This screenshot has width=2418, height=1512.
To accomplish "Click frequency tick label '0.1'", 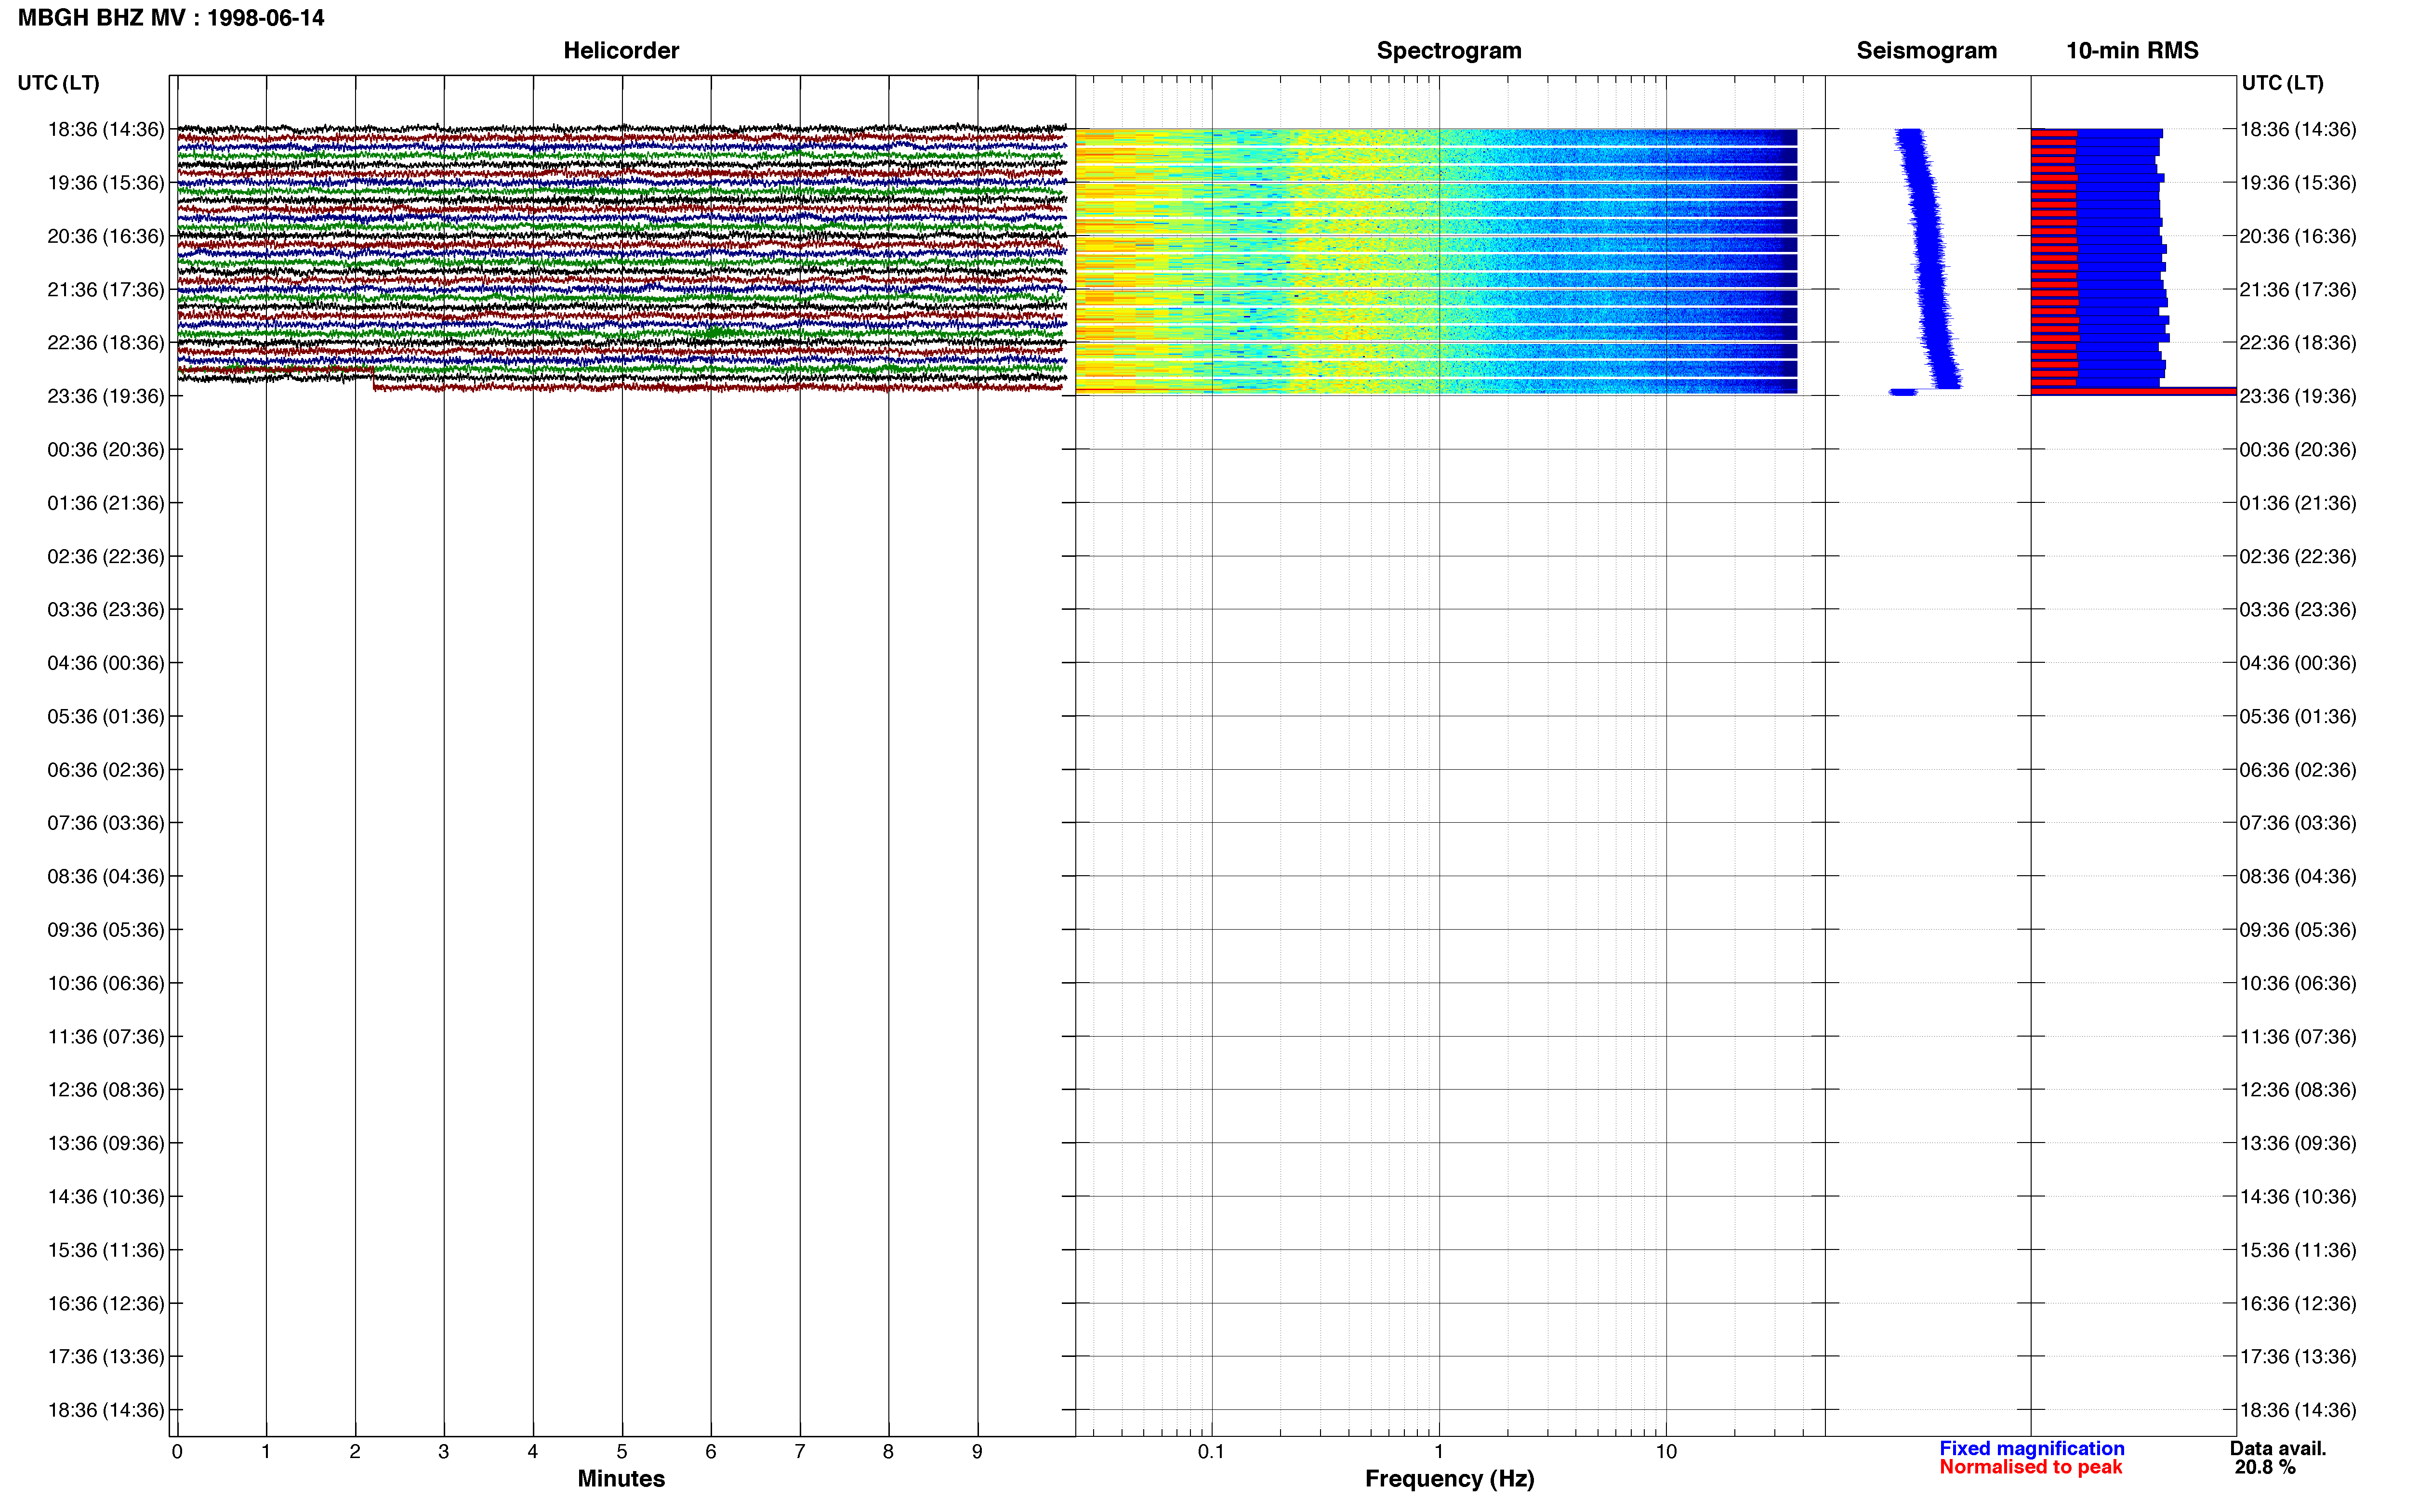I will [x=1211, y=1452].
